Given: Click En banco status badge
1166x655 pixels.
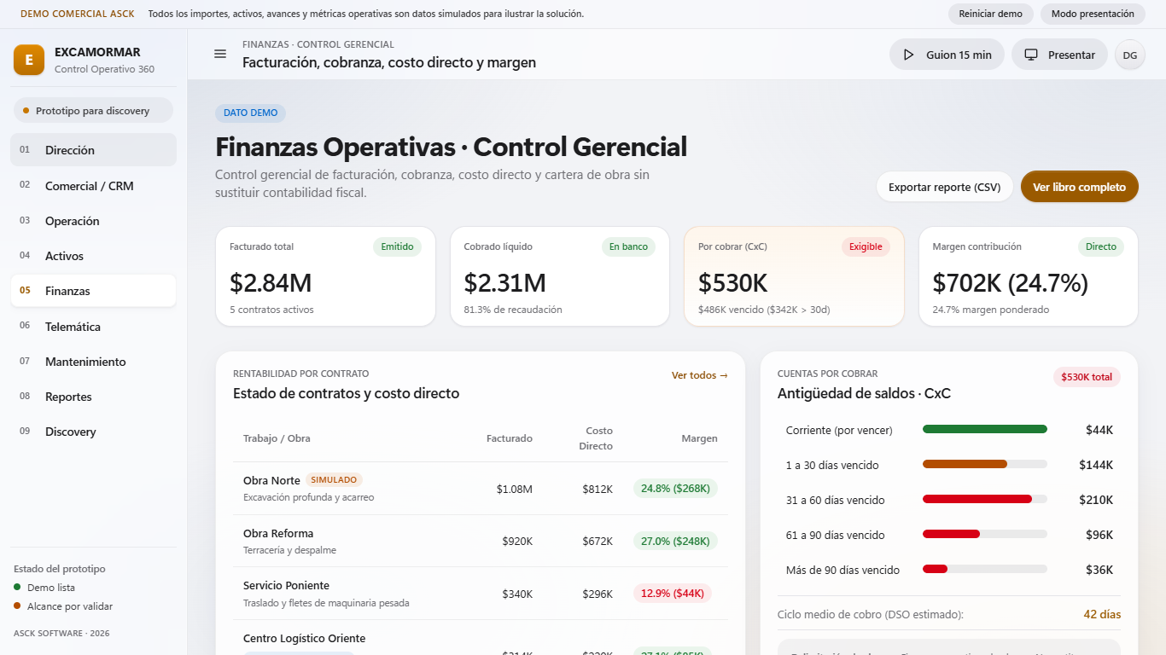Looking at the screenshot, I should 628,246.
